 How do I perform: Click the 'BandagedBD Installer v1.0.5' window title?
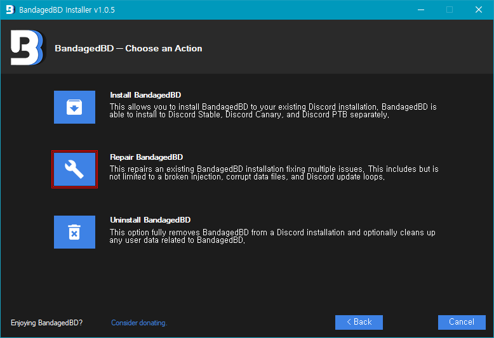click(67, 10)
